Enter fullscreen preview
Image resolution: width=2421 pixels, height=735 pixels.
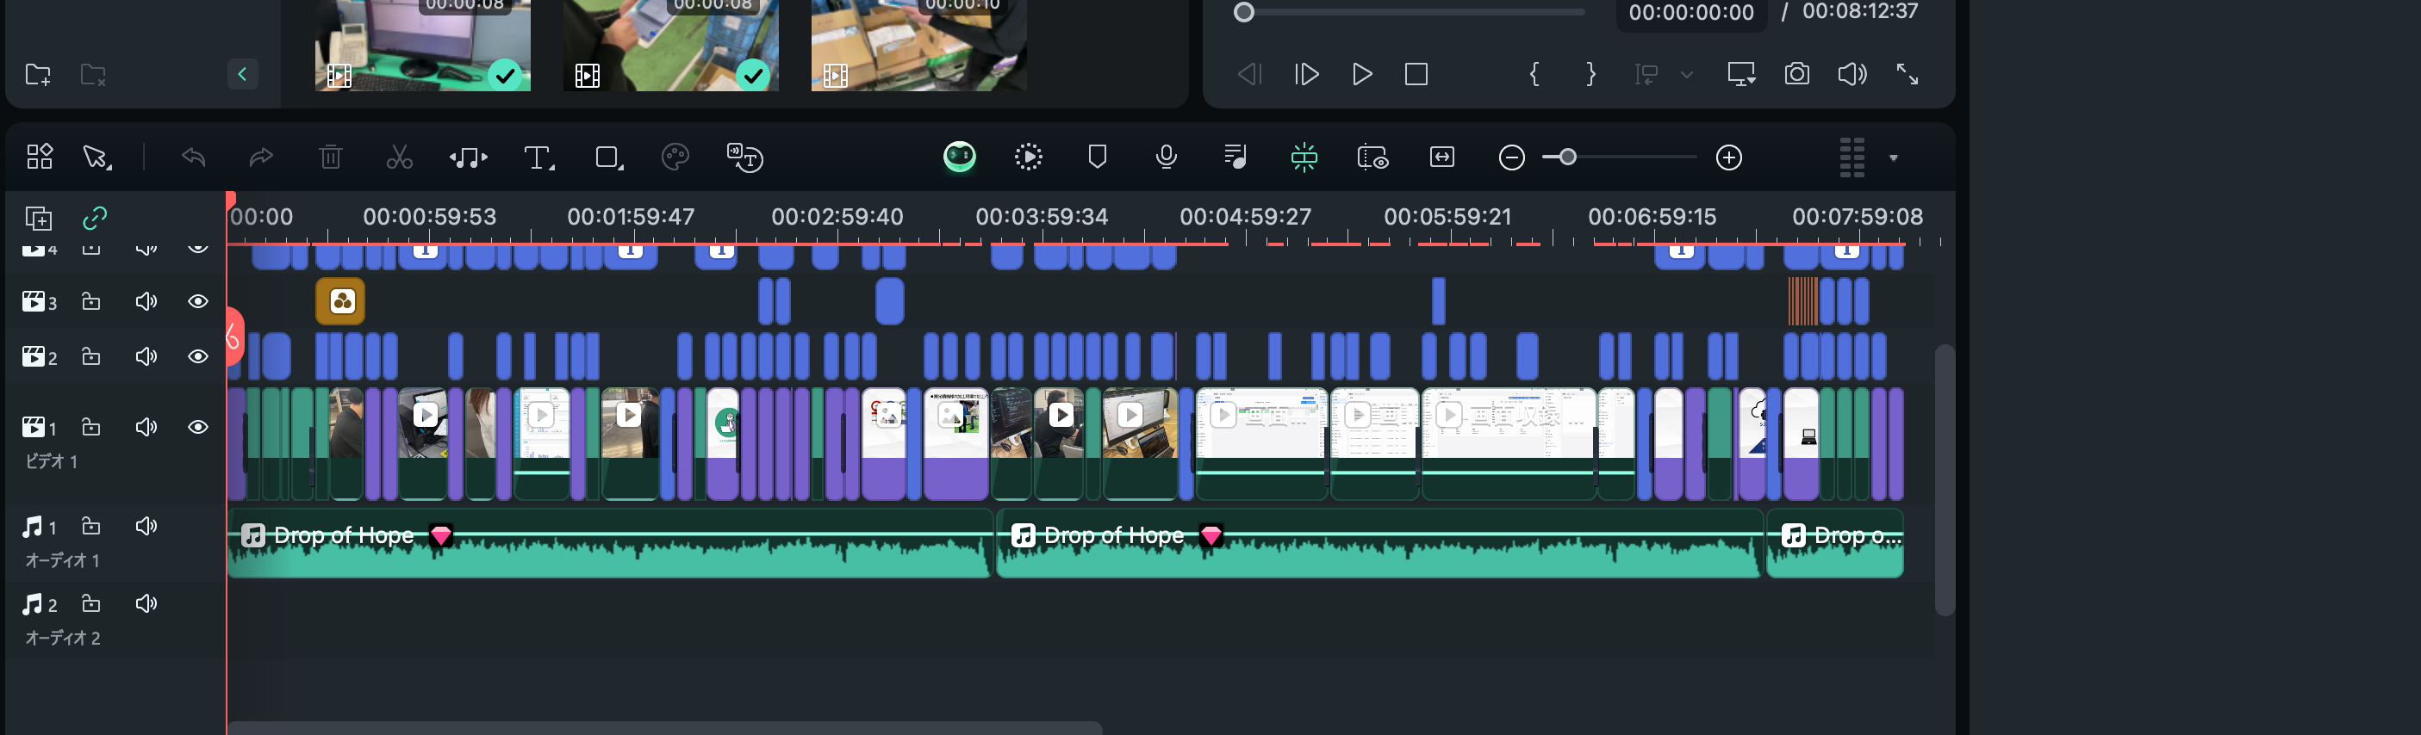1907,74
